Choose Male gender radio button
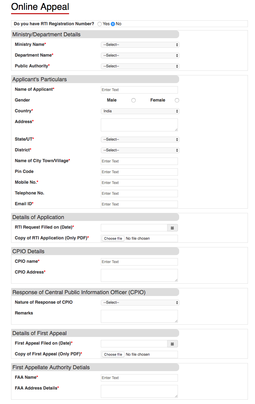Viewport: 255px width, 404px height. 134,100
